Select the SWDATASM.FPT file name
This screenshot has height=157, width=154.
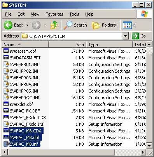25,58
